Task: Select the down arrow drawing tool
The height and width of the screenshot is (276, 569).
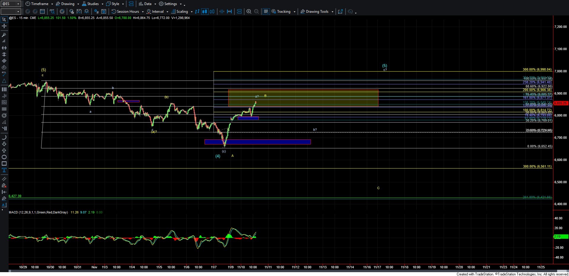Action: 4,144
